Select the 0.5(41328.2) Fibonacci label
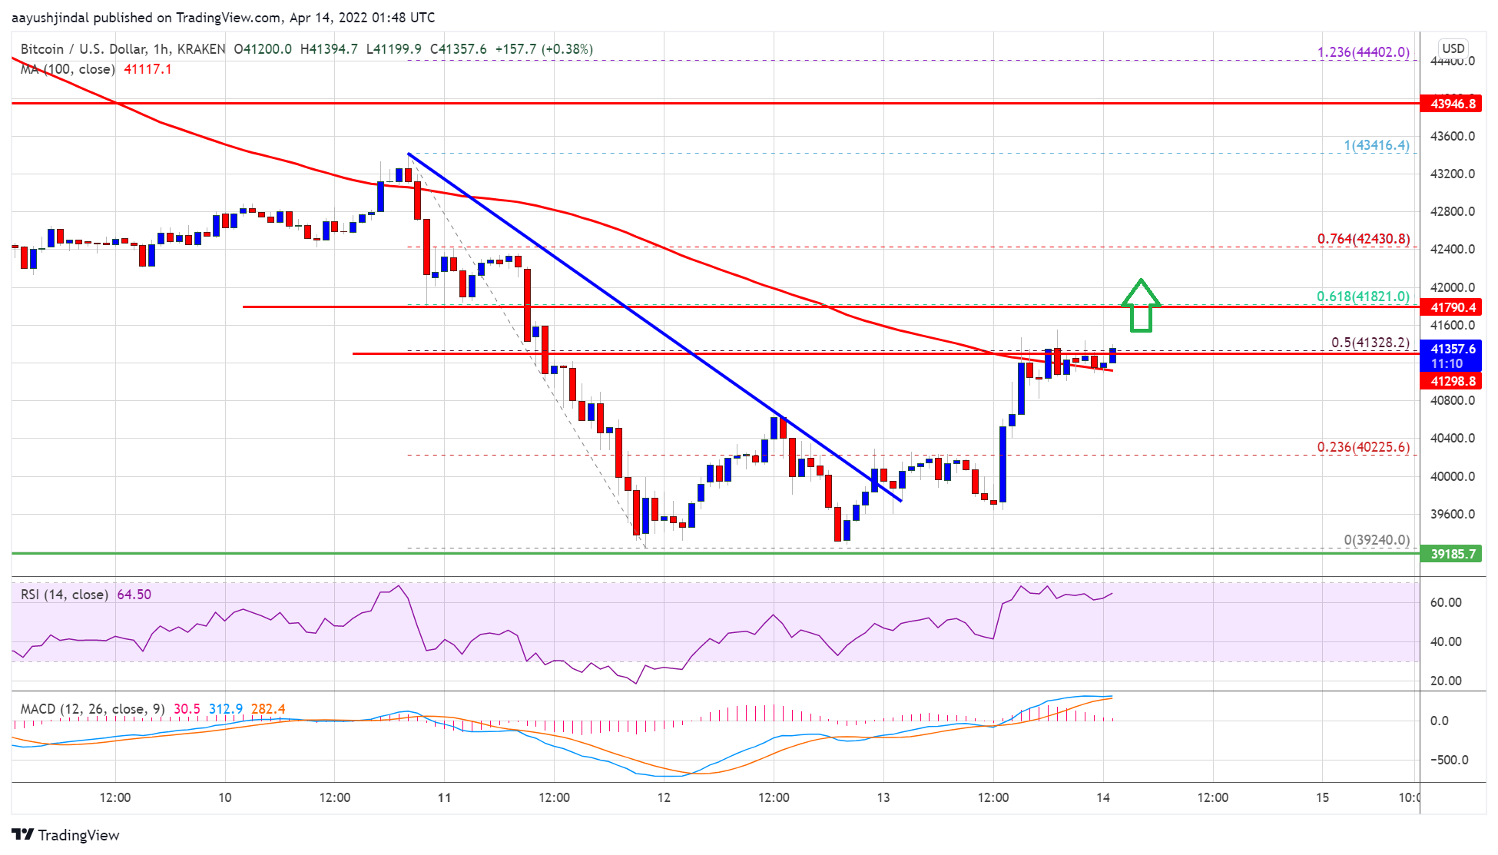The width and height of the screenshot is (1498, 855). pyautogui.click(x=1370, y=343)
